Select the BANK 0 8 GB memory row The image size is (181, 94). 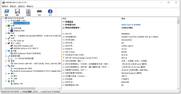tap(37, 36)
